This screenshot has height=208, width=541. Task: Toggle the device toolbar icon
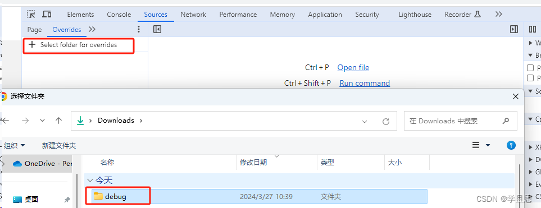click(47, 14)
